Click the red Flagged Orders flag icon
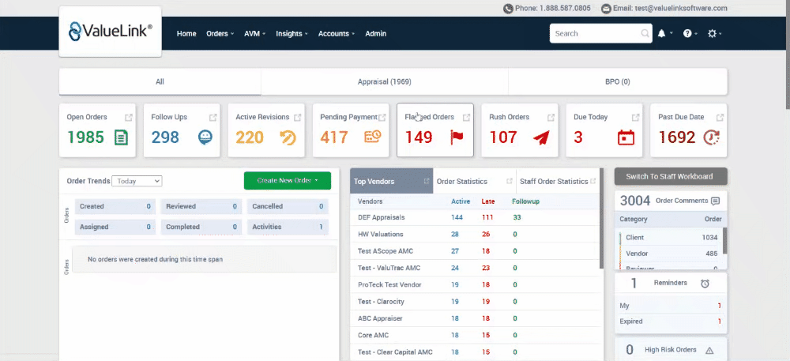 457,137
